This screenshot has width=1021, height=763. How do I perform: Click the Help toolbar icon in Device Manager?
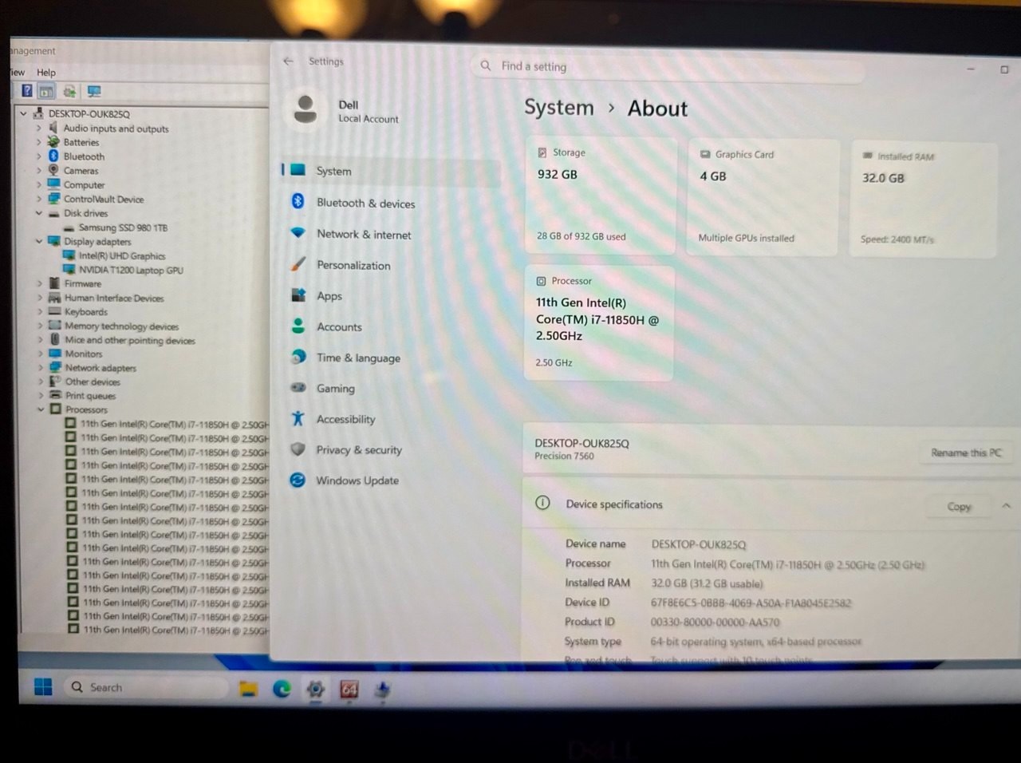(x=27, y=91)
